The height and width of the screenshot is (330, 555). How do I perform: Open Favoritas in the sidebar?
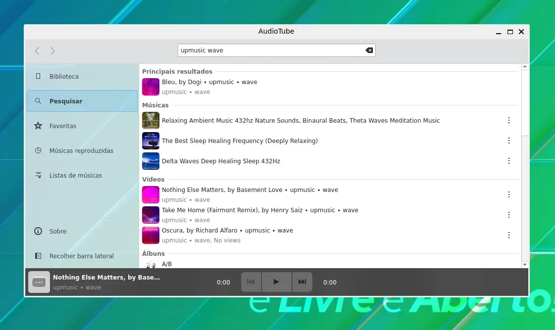coord(82,126)
